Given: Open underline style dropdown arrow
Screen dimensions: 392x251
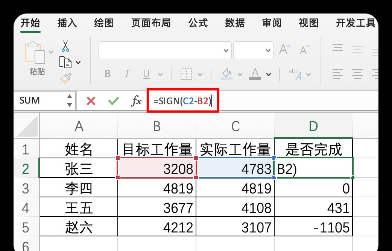Looking at the screenshot, I should (x=160, y=74).
